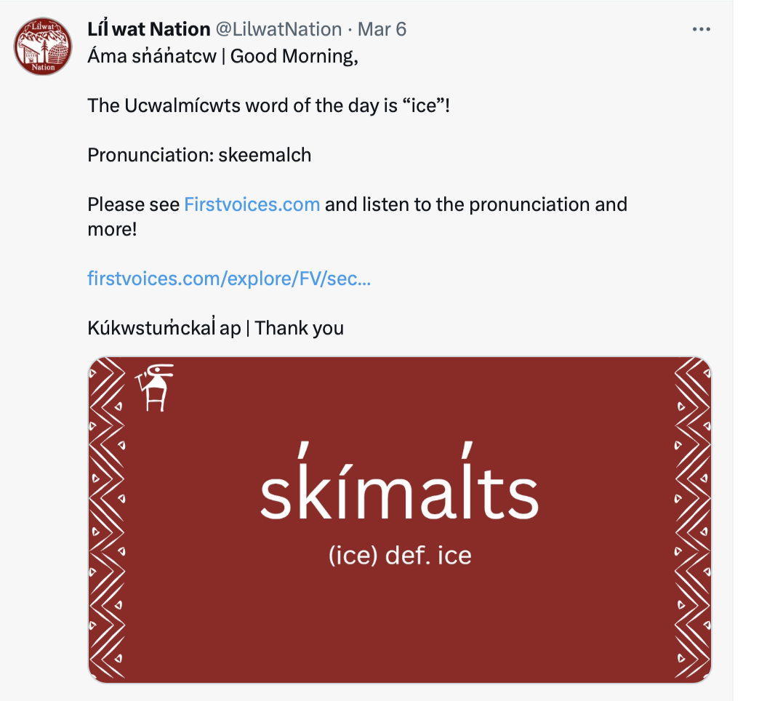Screen dimensions: 759x701
Task: Click the Lil'wat Nation profile avatar
Action: [x=44, y=47]
